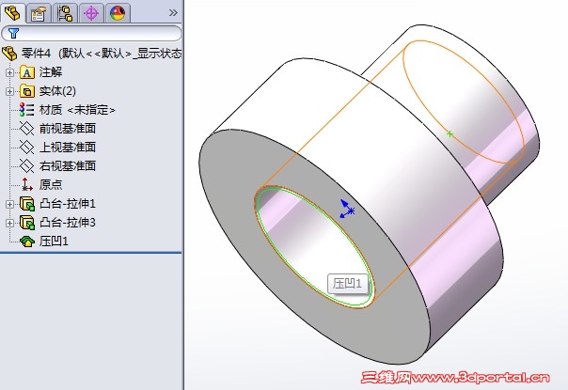
Task: Select the 上视基准面 top plane
Action: coord(68,148)
